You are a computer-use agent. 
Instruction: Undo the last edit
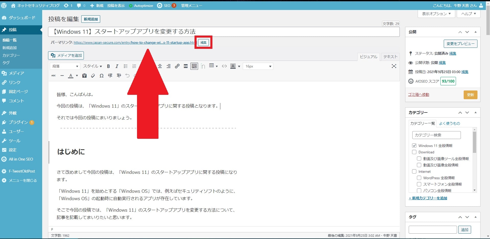[x=127, y=76]
